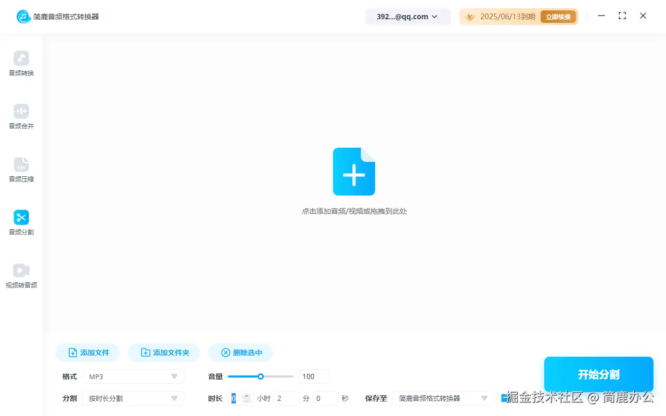Open the 按时长分割 split mode dropdown
The width and height of the screenshot is (666, 416).
click(x=133, y=398)
